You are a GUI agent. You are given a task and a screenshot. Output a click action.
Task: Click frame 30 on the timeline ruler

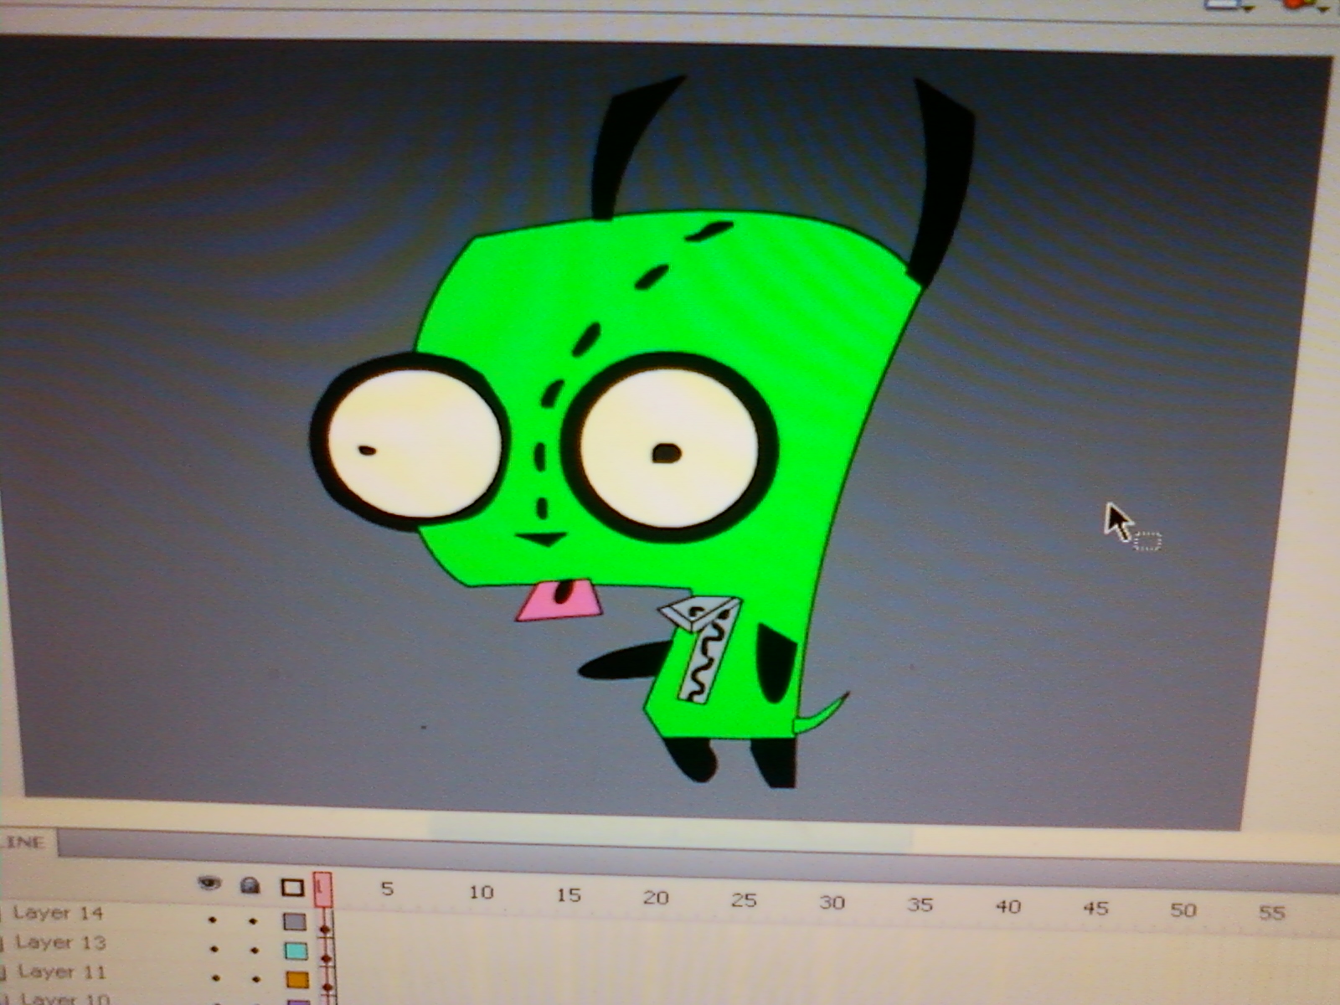coord(832,902)
